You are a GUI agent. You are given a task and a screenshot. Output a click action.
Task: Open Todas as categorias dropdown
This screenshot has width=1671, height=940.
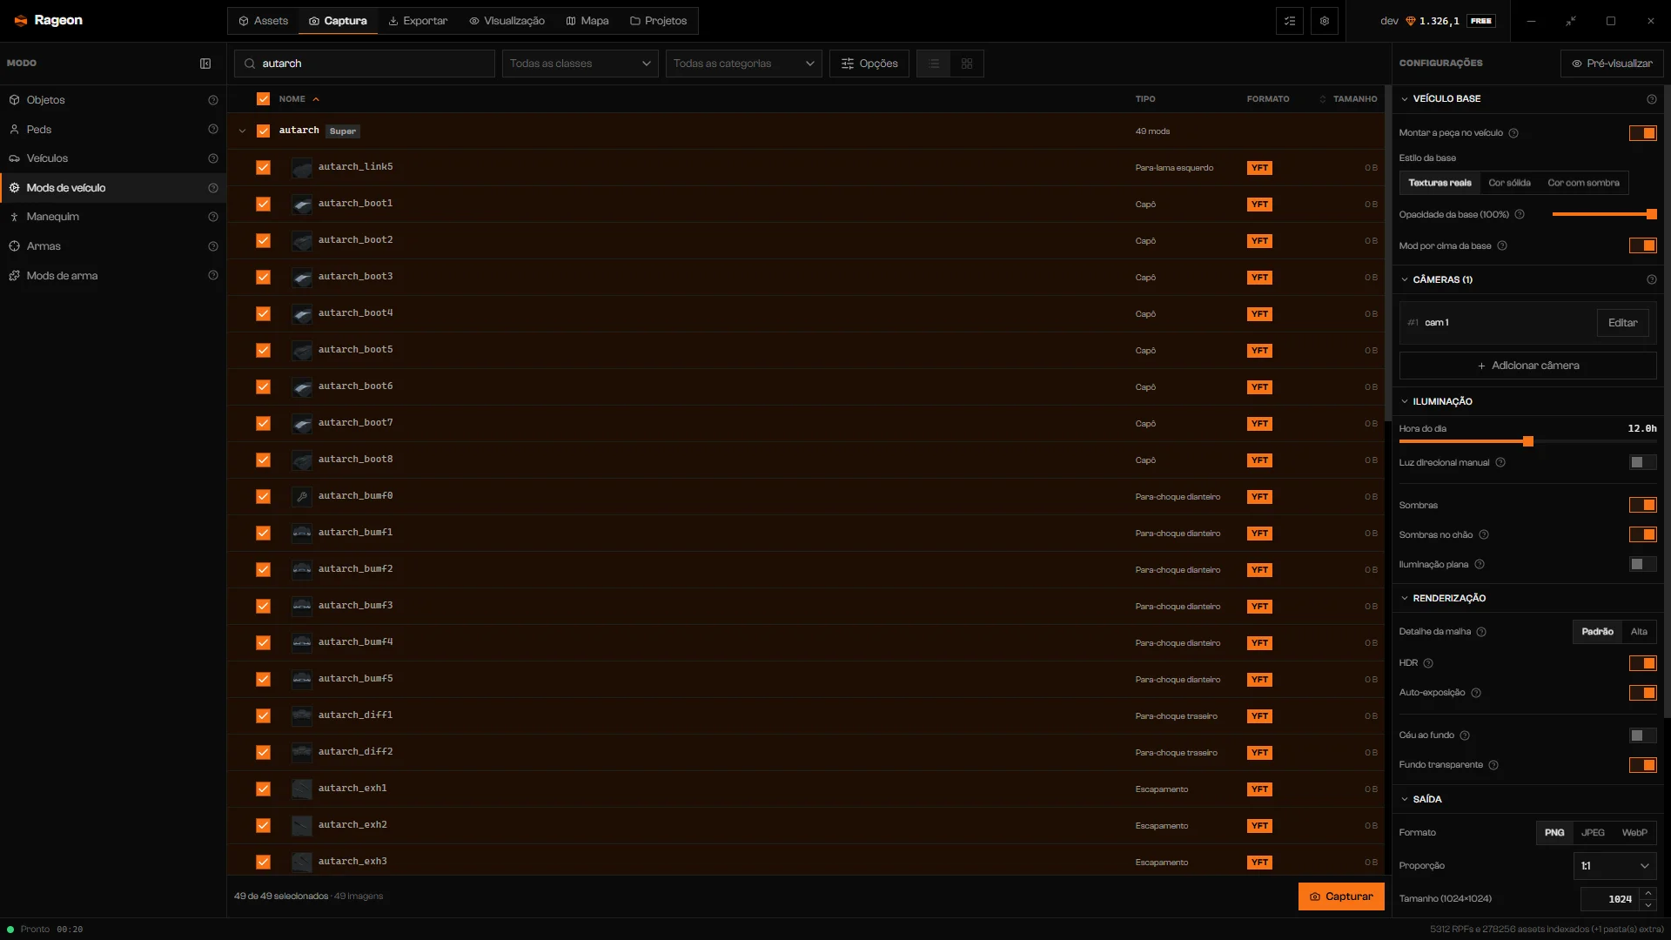743,64
